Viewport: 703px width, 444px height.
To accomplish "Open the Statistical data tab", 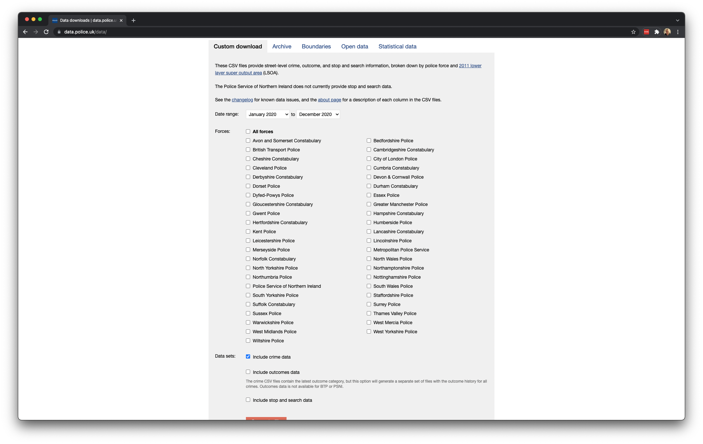I will pyautogui.click(x=397, y=46).
